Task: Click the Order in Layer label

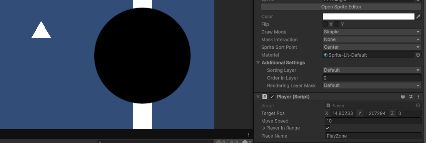Action: point(282,78)
